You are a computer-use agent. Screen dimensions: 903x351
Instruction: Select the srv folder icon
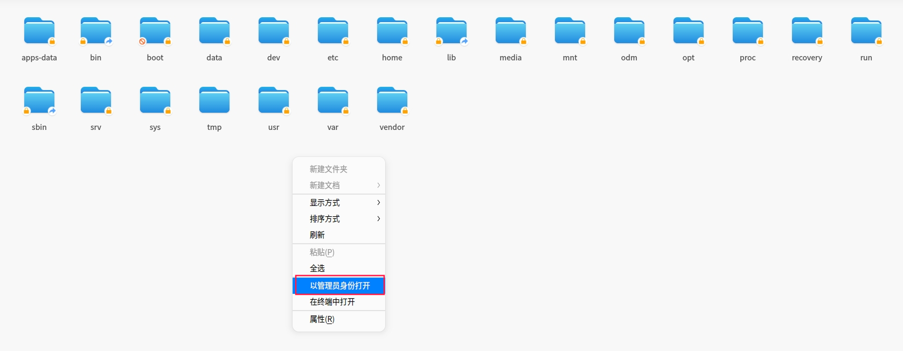[x=96, y=101]
